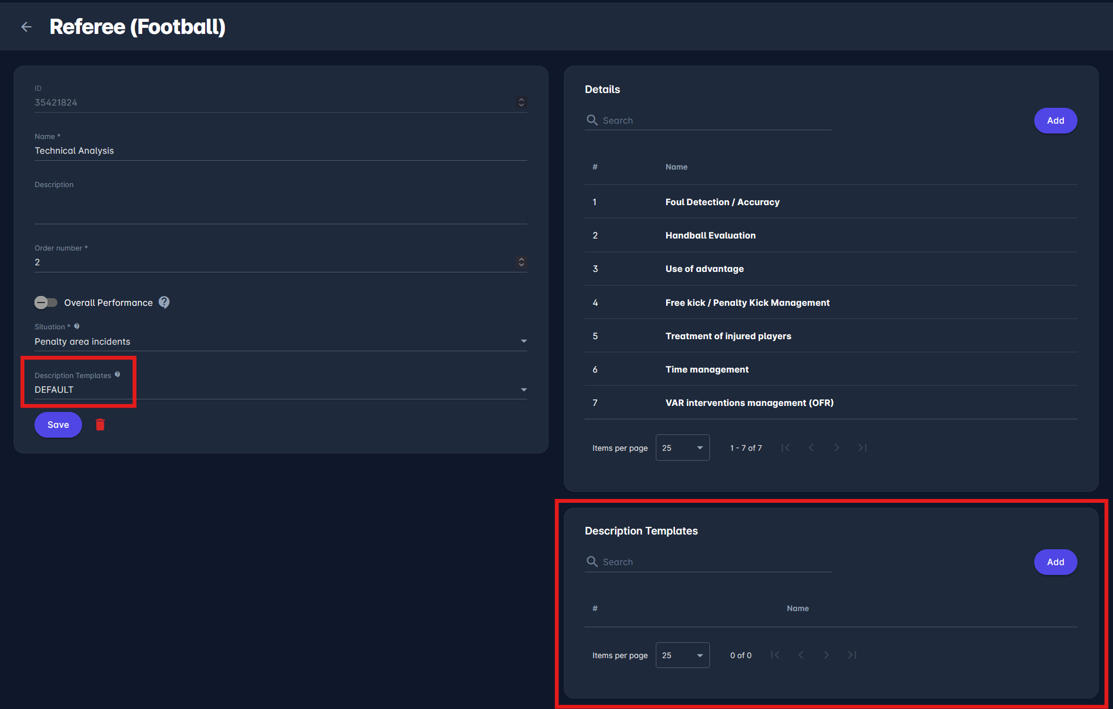
Task: Click the Order number stepper arrows
Action: pos(521,262)
